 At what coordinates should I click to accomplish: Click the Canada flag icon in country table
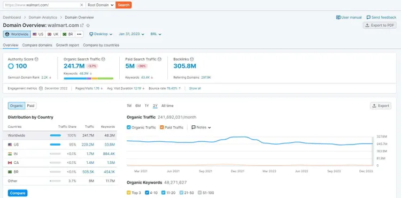(x=10, y=163)
